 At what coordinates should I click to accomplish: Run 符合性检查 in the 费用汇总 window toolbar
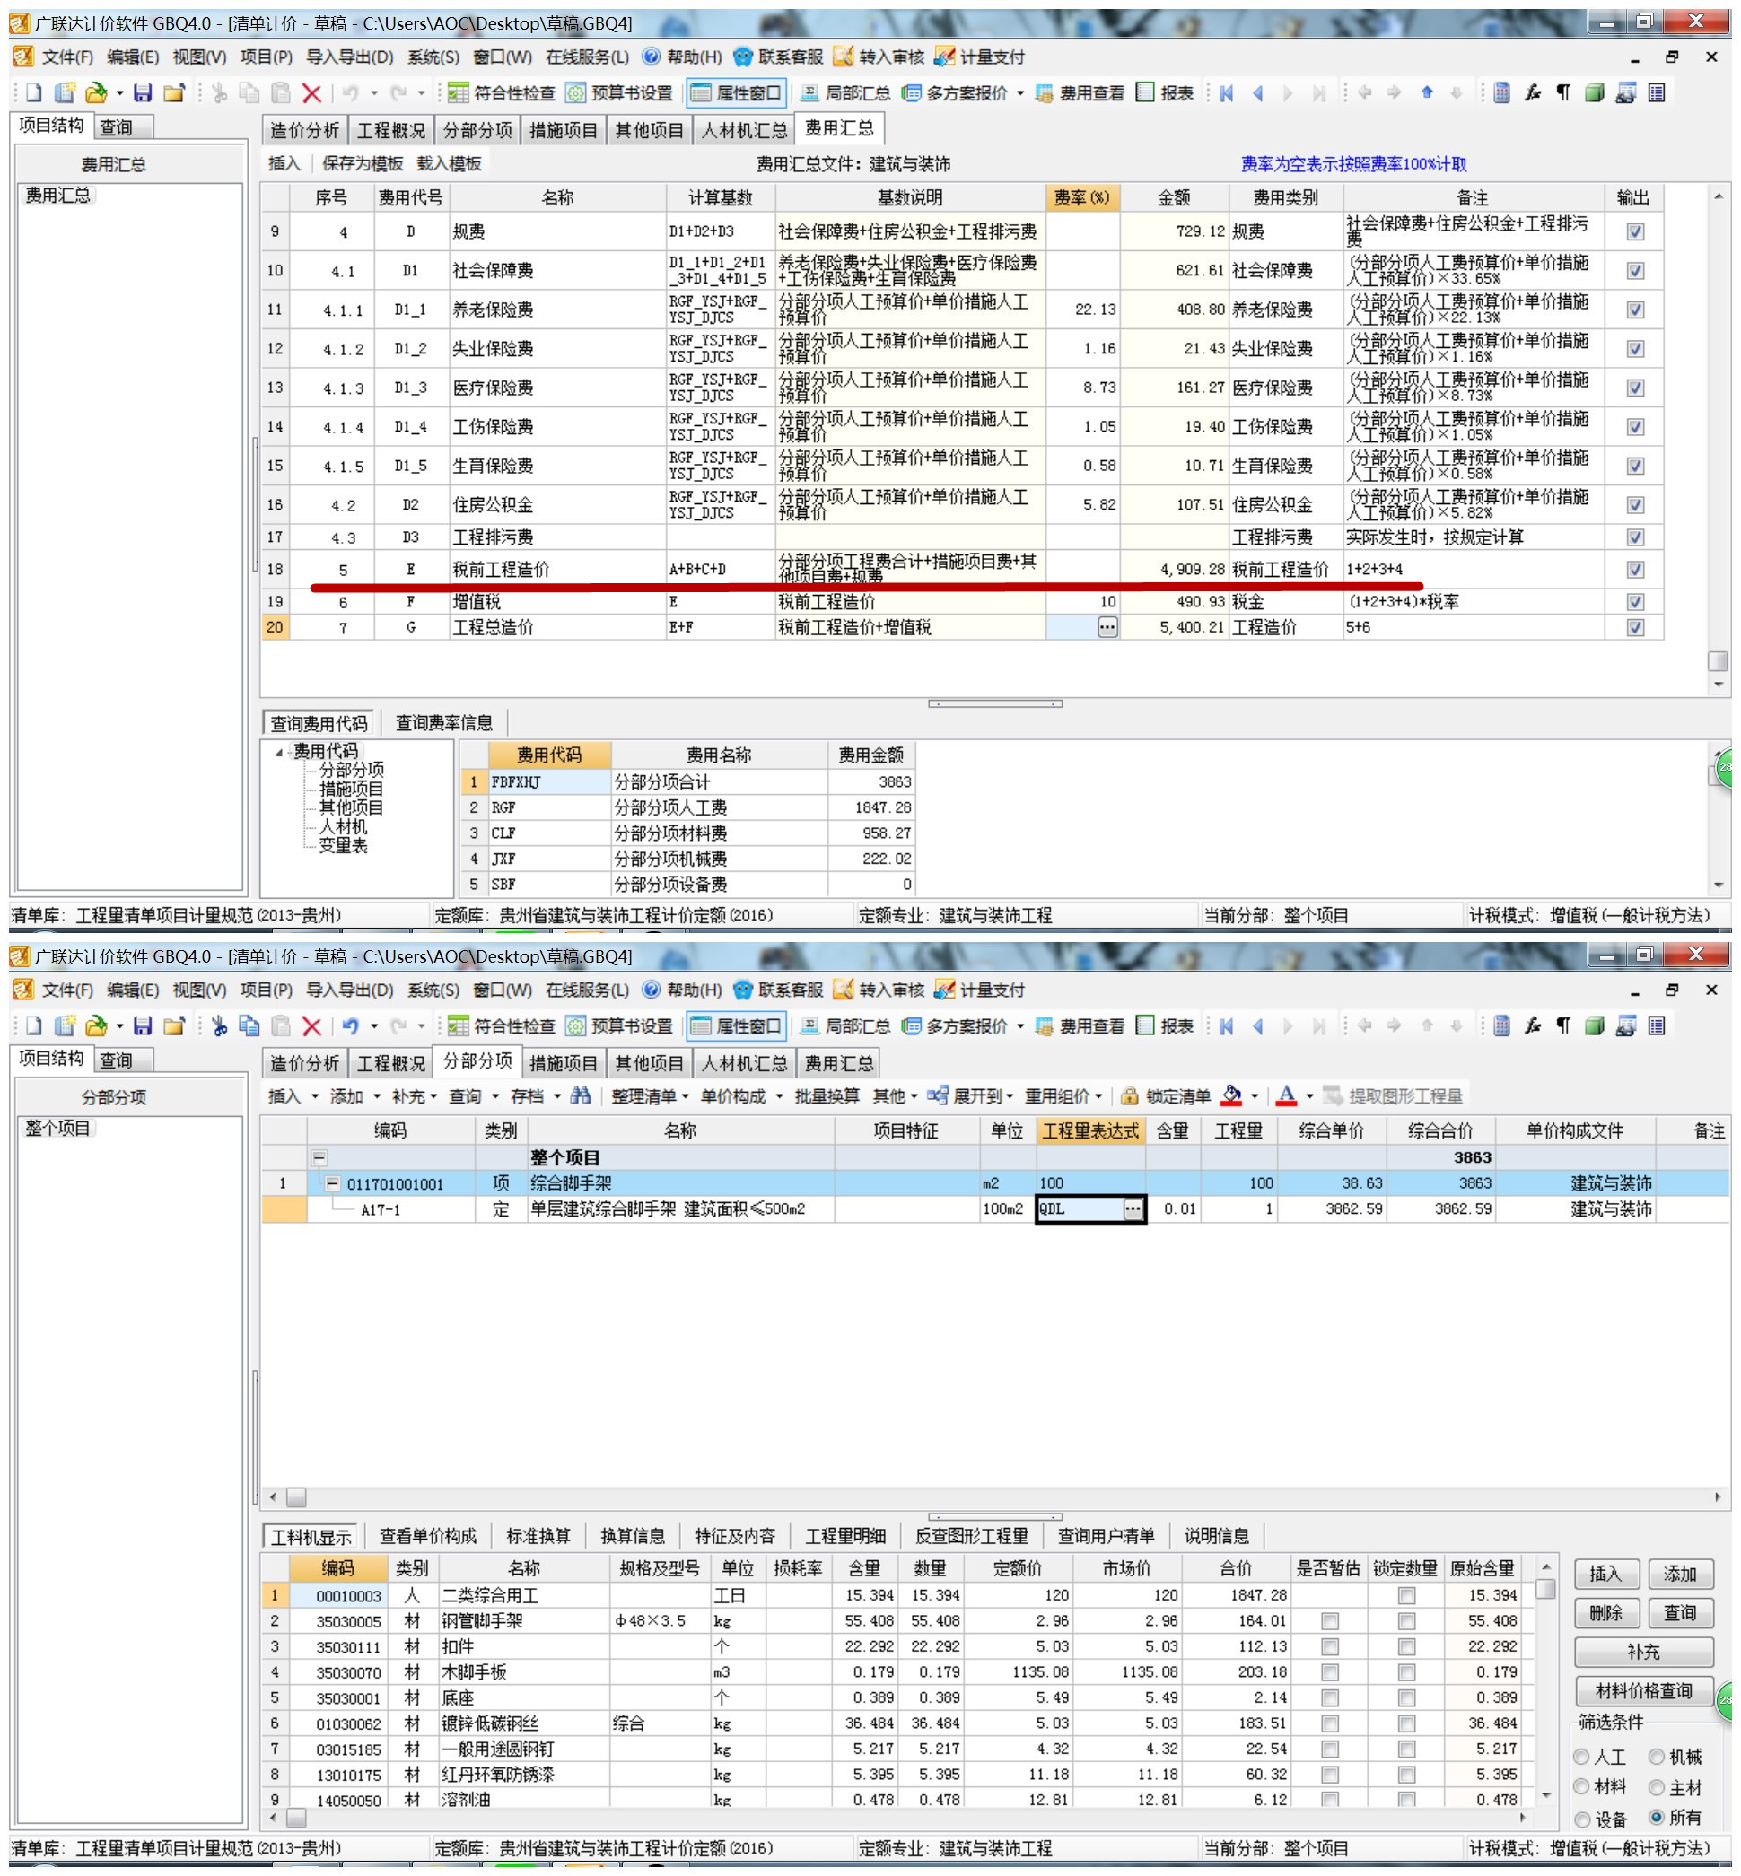point(501,92)
